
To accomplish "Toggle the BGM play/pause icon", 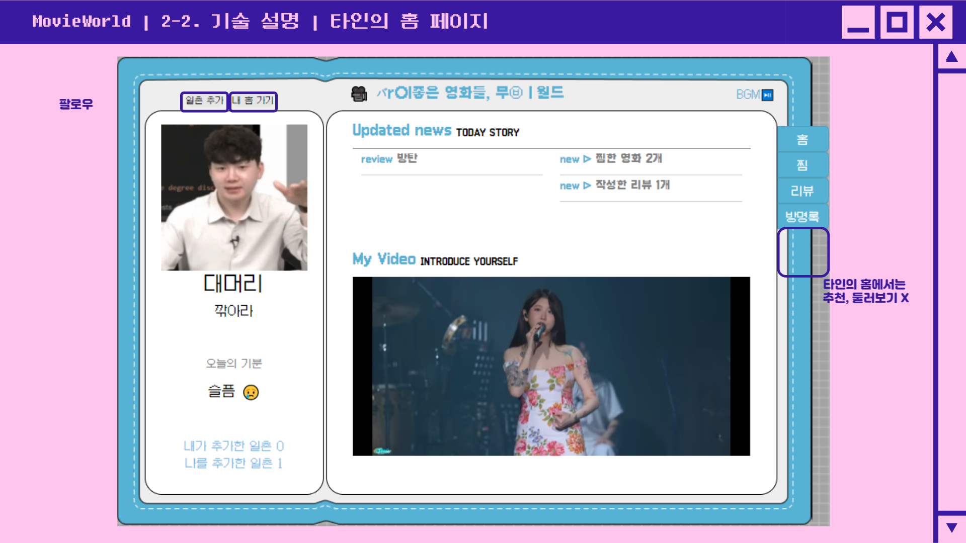I will [767, 95].
